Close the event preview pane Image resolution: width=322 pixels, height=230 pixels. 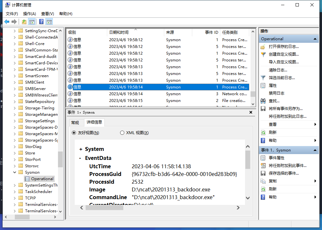[x=251, y=112]
